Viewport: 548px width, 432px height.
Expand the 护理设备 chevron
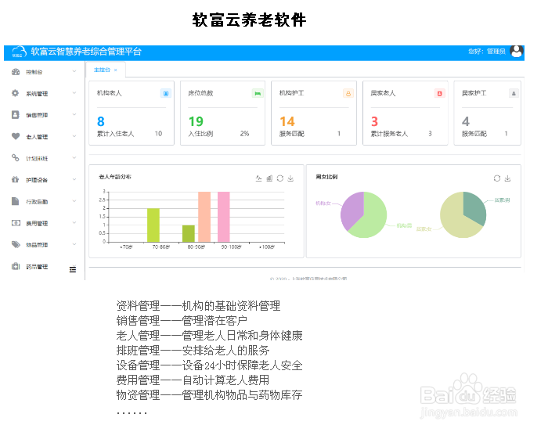pyautogui.click(x=74, y=180)
